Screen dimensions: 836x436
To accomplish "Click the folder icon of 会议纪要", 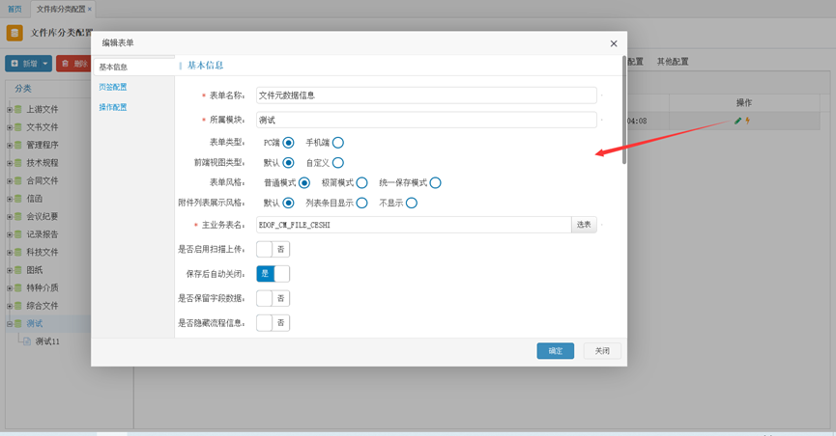I will (x=18, y=217).
